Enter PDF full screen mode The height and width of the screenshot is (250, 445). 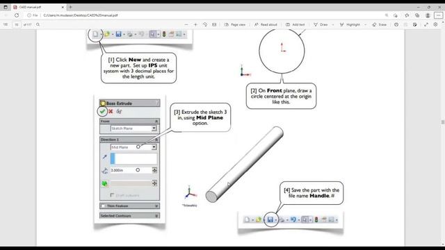pos(426,25)
